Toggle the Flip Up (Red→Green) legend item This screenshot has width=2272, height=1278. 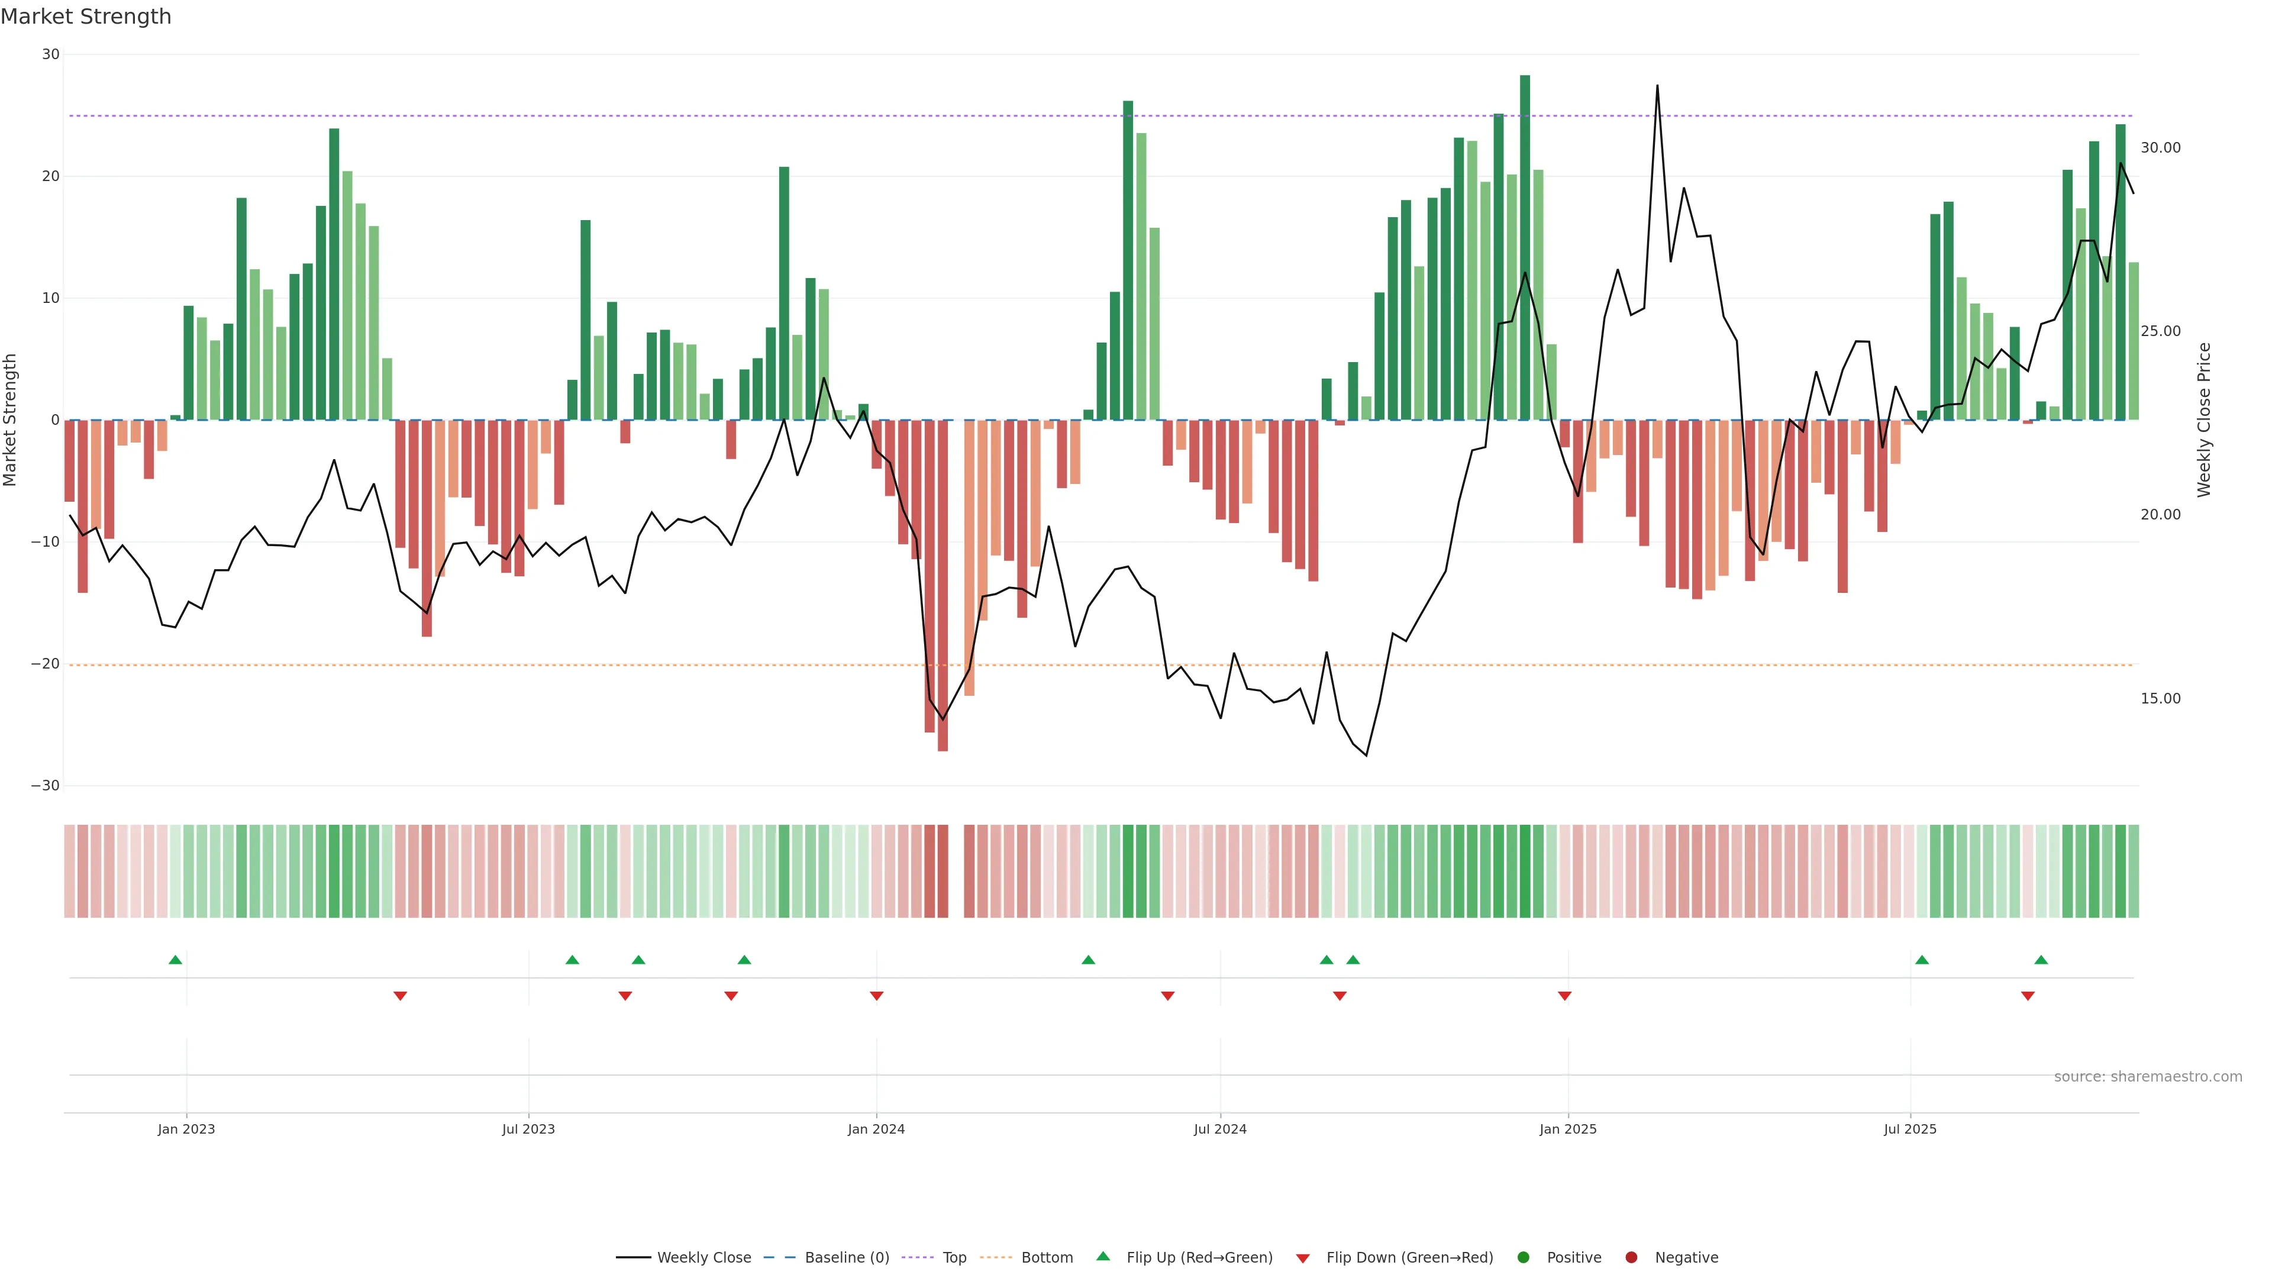(x=1199, y=1258)
